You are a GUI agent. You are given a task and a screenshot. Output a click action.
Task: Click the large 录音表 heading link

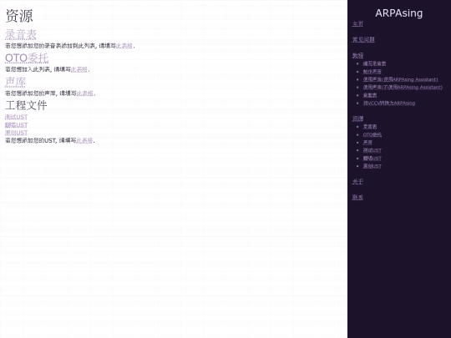pos(21,35)
